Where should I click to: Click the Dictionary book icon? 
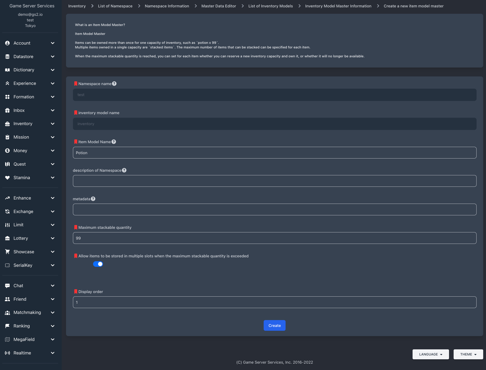(x=7, y=70)
